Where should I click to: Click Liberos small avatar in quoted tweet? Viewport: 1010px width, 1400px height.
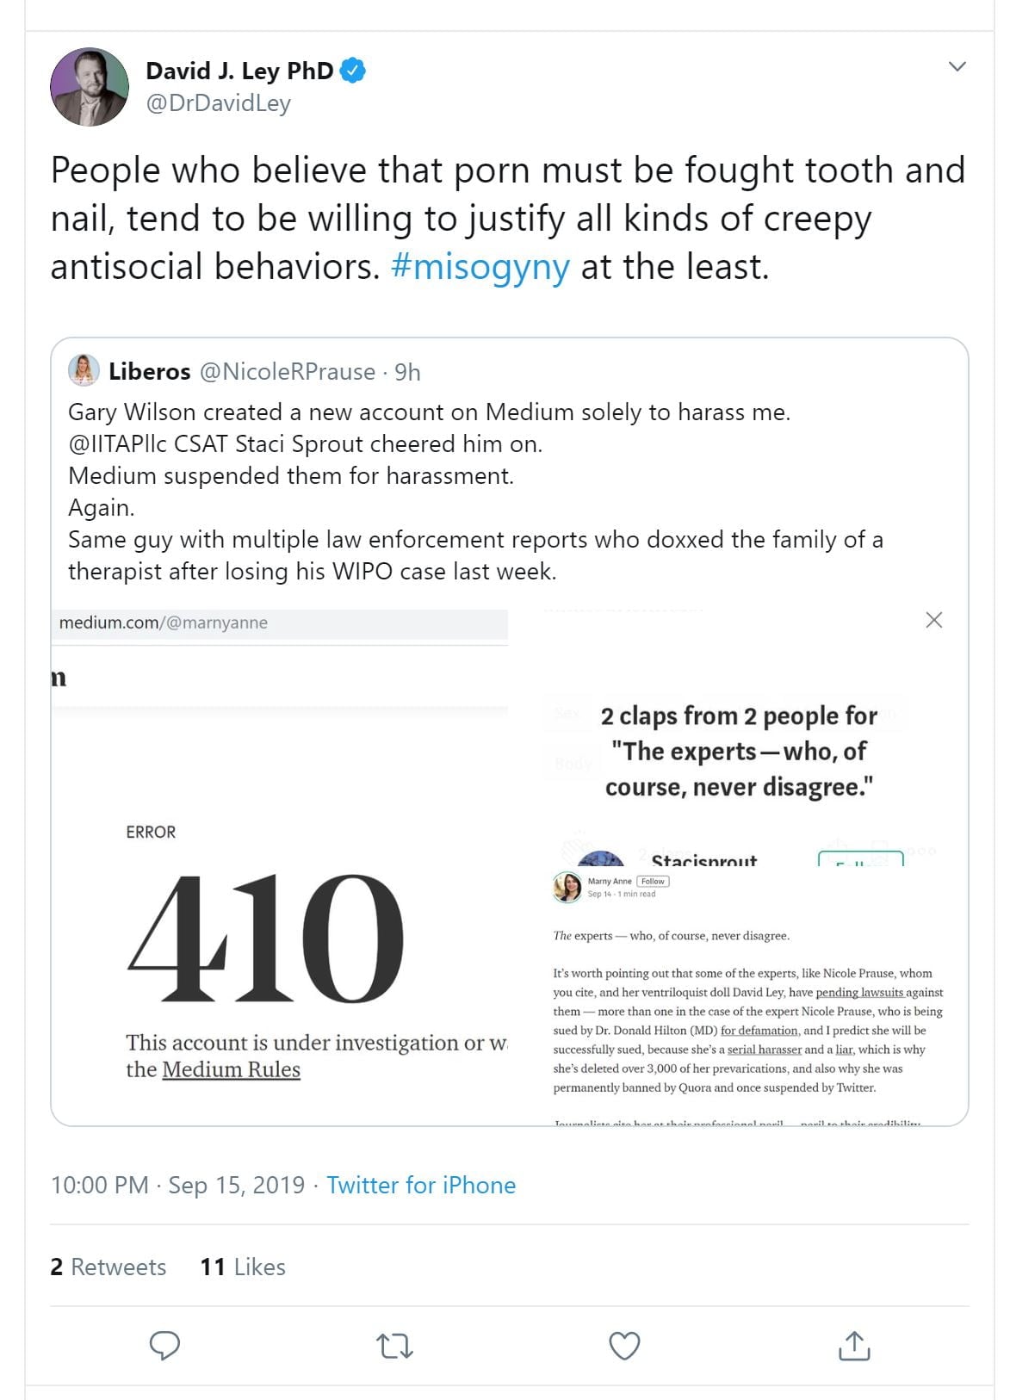84,370
